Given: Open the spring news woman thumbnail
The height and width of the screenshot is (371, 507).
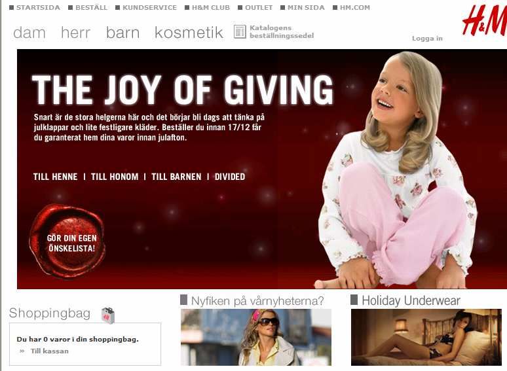Looking at the screenshot, I should click(x=256, y=337).
